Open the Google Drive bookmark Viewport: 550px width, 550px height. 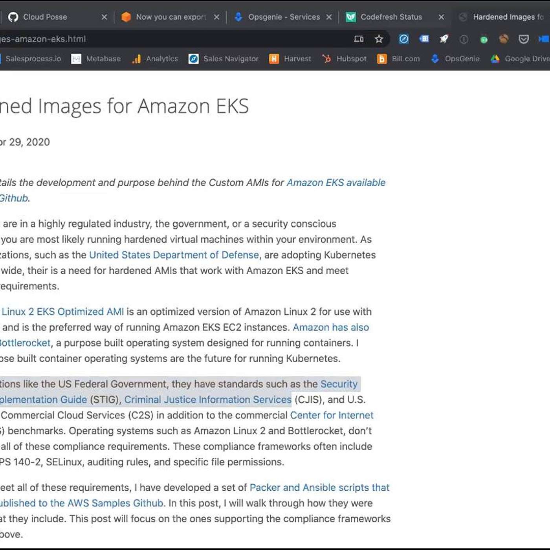[x=526, y=59]
